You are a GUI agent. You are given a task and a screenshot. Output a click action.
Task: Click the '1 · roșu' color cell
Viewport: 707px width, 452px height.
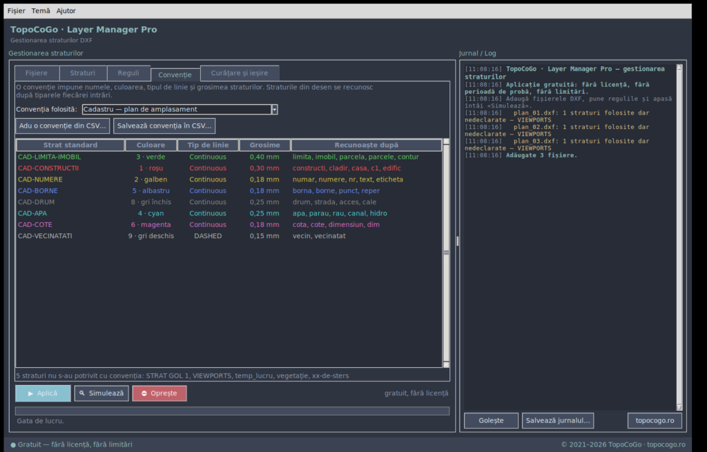pos(151,168)
